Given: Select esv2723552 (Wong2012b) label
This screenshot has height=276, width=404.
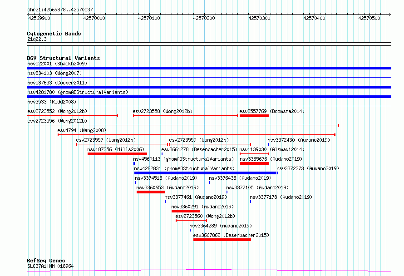Looking at the screenshot, I should tap(57, 111).
